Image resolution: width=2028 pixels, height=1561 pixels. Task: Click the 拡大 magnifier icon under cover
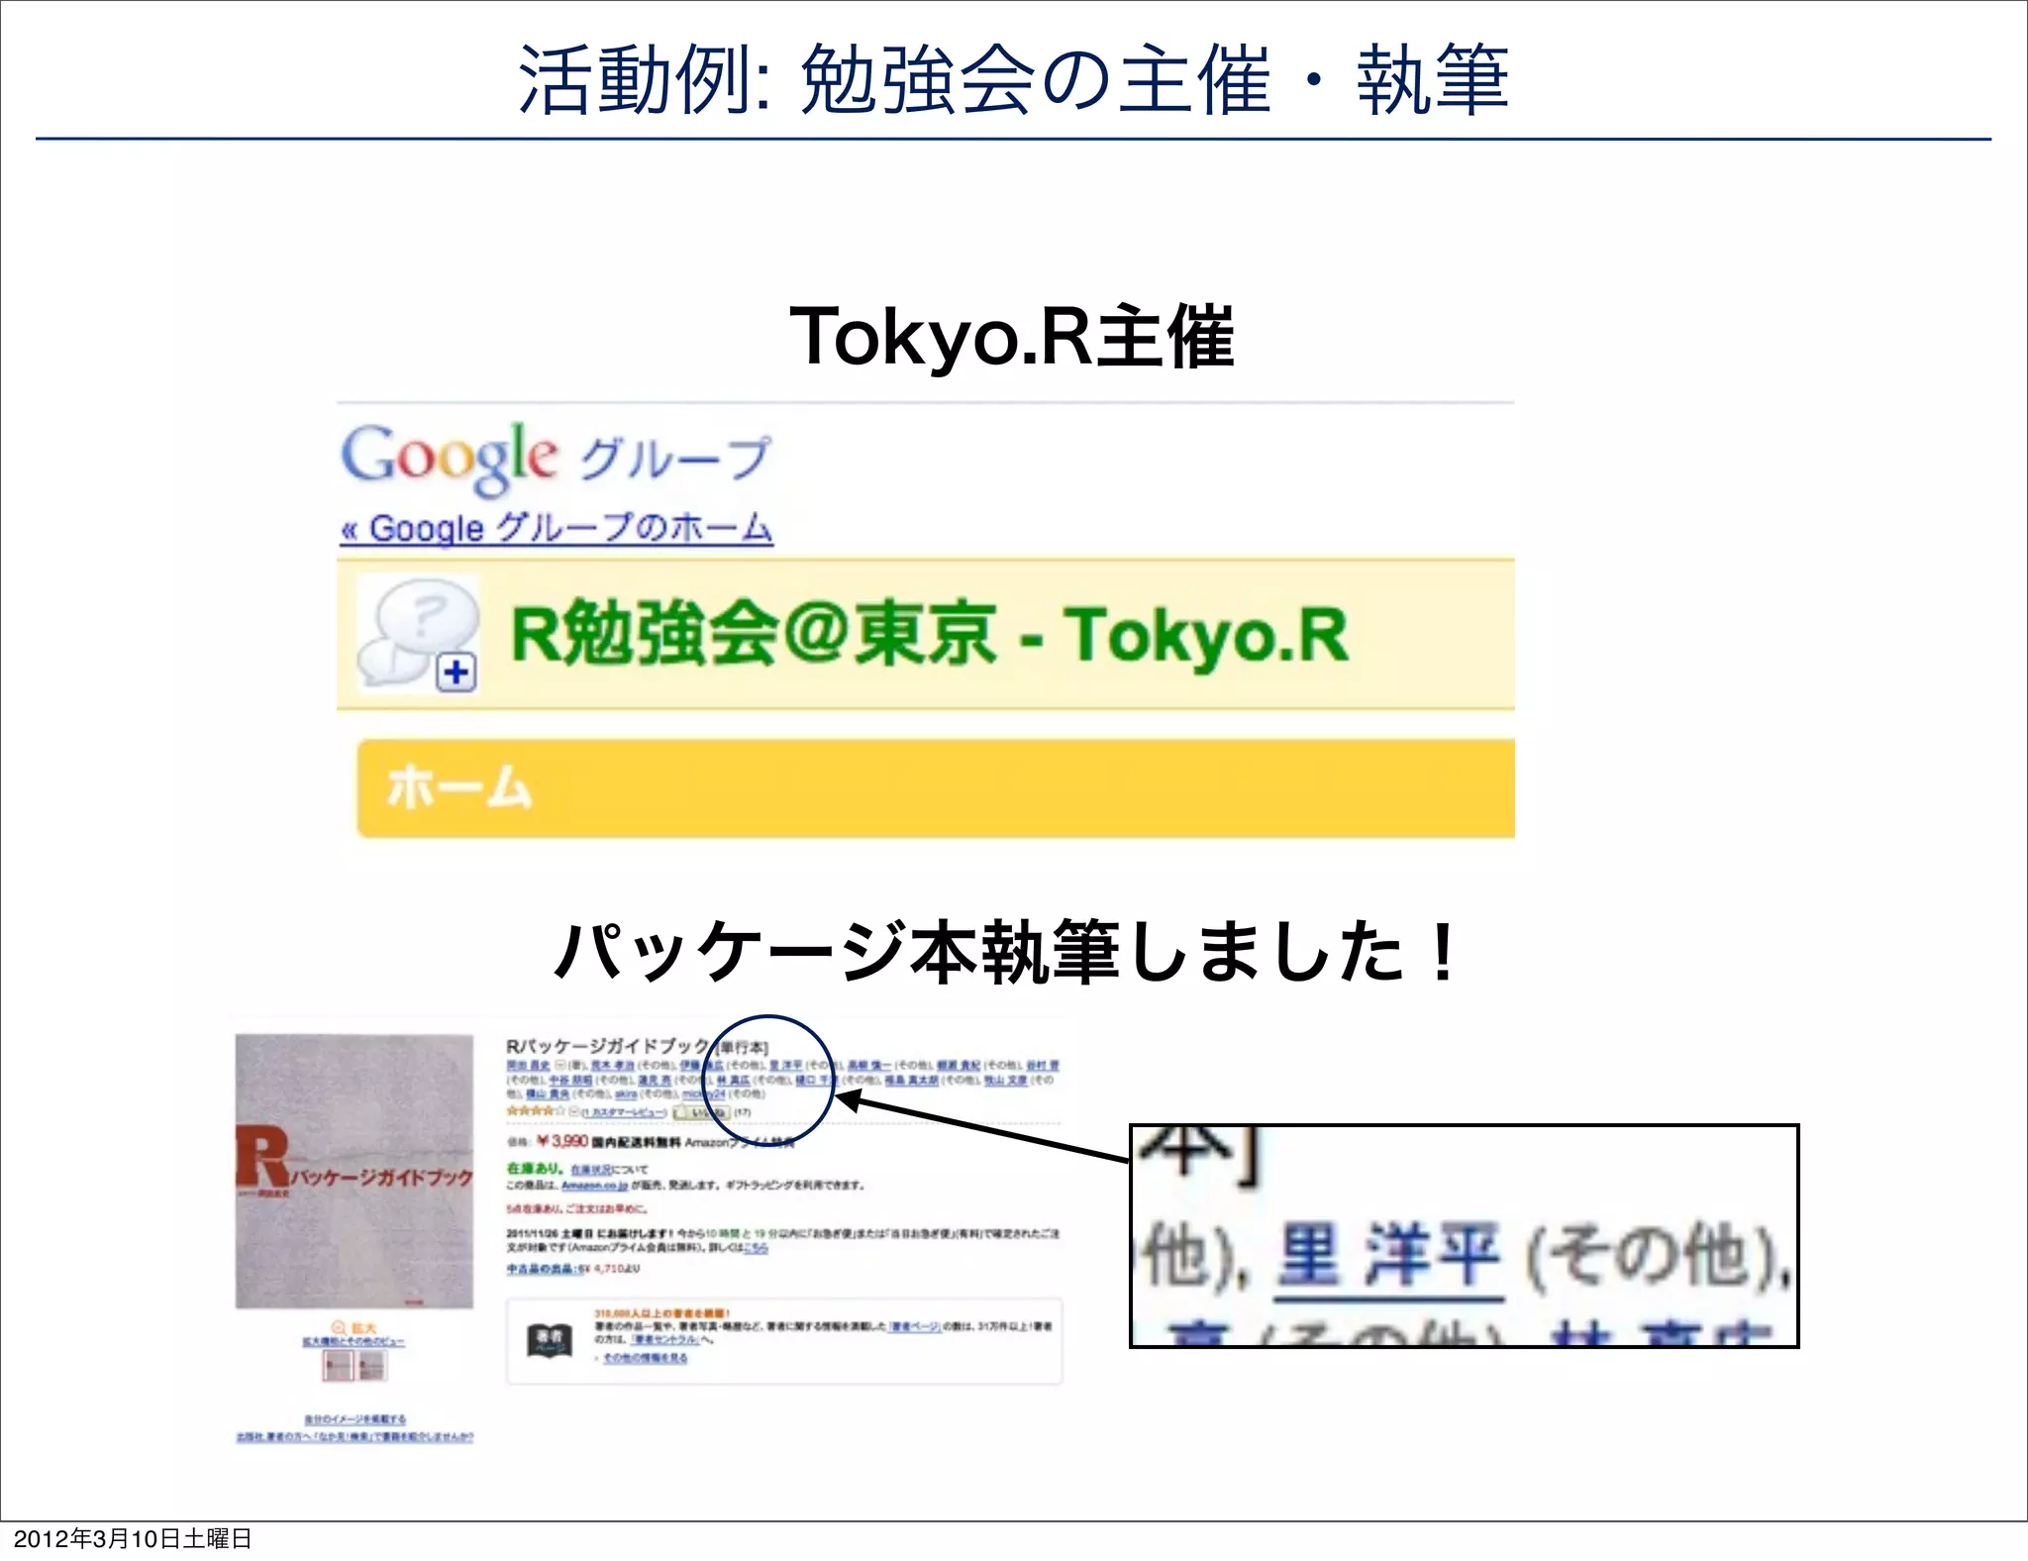click(339, 1327)
